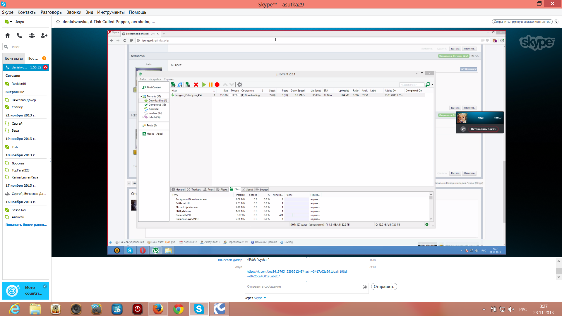
Task: Open the Звонки menu
Action: pyautogui.click(x=74, y=12)
